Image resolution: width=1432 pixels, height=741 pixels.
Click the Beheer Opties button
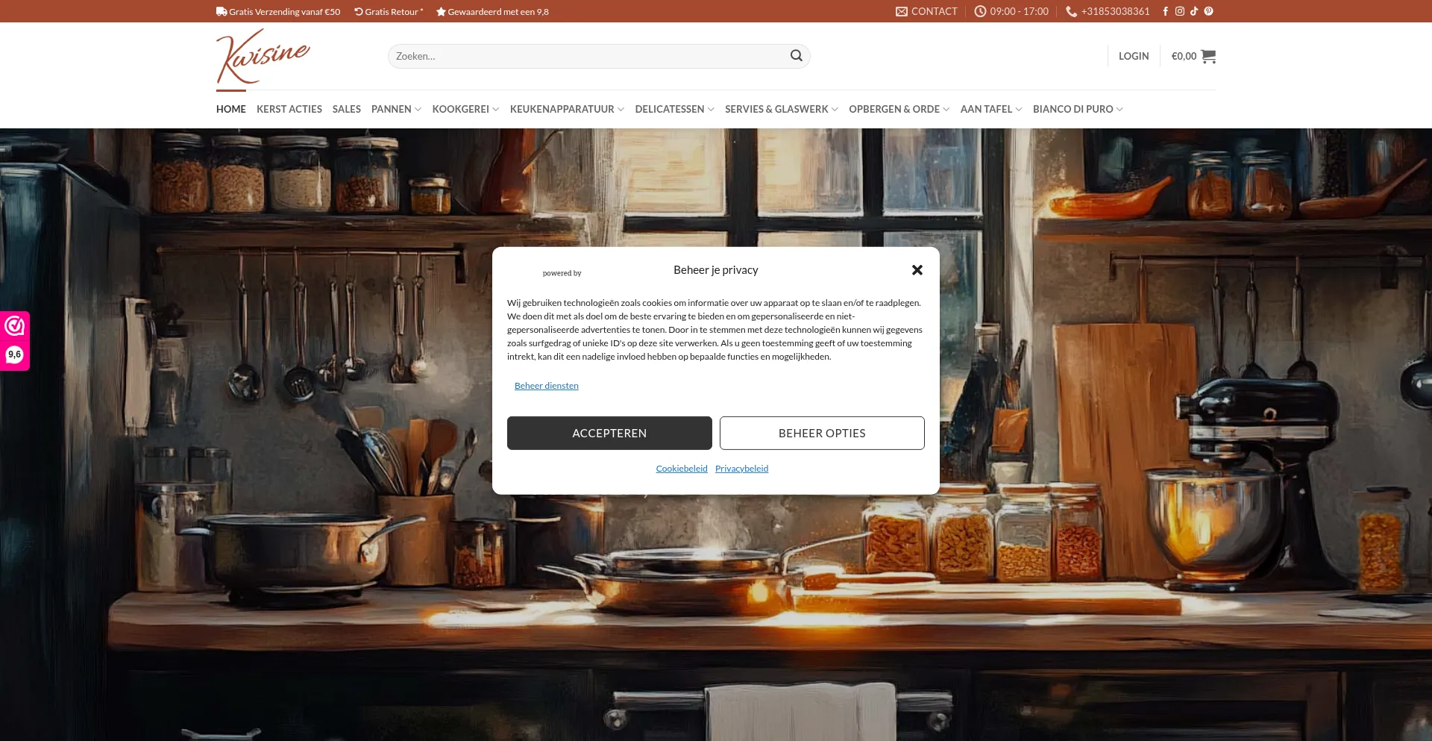(x=822, y=433)
